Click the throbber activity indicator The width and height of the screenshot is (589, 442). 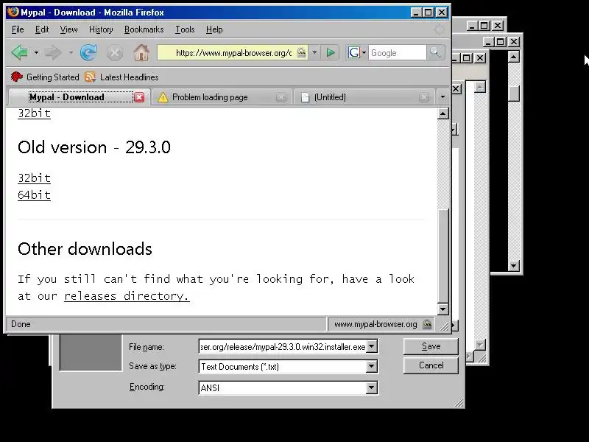439,29
